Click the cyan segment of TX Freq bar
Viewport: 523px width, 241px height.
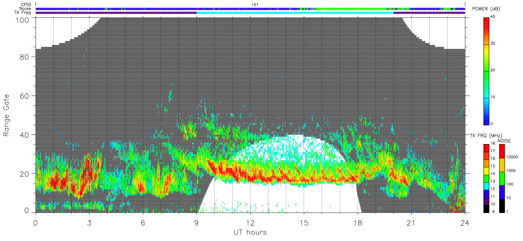295,13
